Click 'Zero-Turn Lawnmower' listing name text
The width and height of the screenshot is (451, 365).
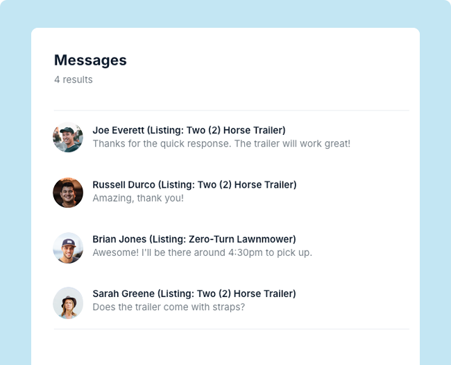[x=241, y=239]
